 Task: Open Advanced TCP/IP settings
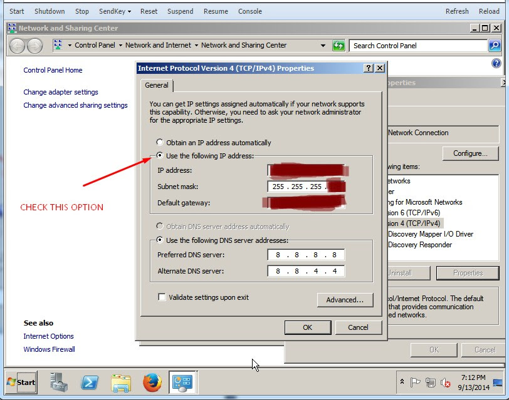tap(345, 300)
